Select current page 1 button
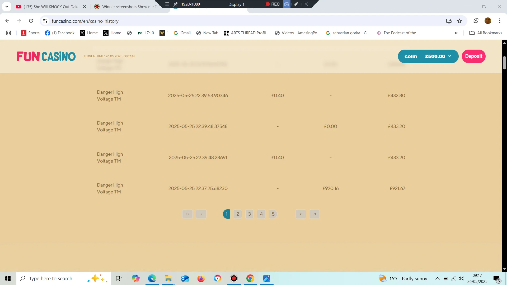 pyautogui.click(x=227, y=214)
